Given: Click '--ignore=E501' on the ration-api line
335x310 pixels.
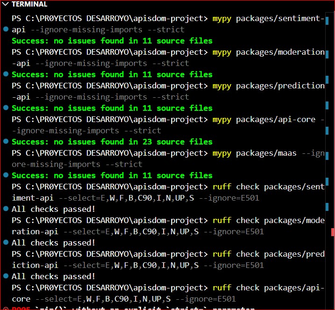Looking at the screenshot, I should (x=234, y=232).
